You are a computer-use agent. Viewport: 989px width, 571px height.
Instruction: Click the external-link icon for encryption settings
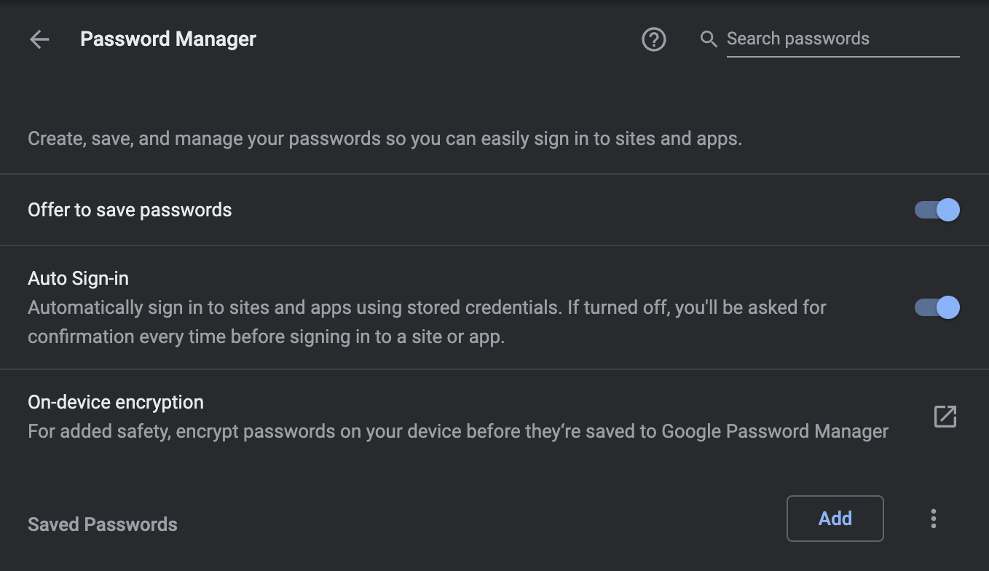click(x=944, y=416)
